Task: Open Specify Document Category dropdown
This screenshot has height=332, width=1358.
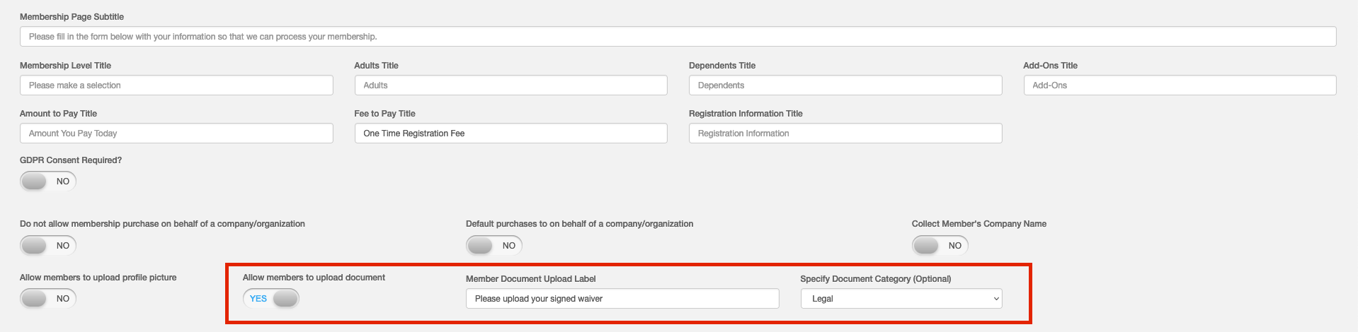Action: (901, 299)
